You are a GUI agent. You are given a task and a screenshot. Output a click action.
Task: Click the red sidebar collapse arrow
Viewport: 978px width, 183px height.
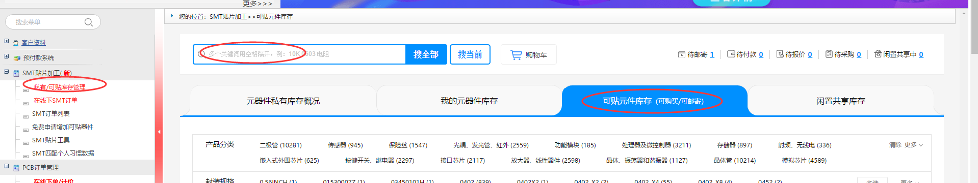(x=159, y=132)
